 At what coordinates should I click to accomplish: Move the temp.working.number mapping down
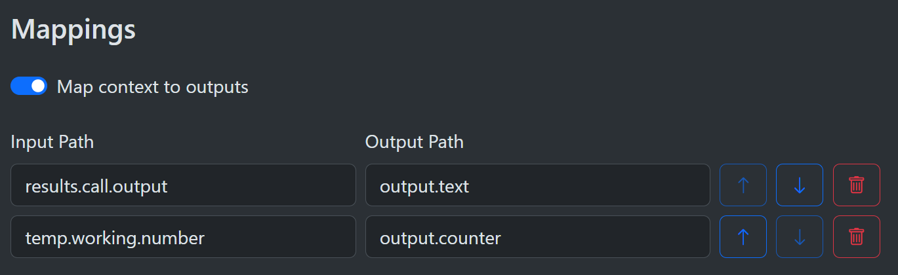pos(800,237)
